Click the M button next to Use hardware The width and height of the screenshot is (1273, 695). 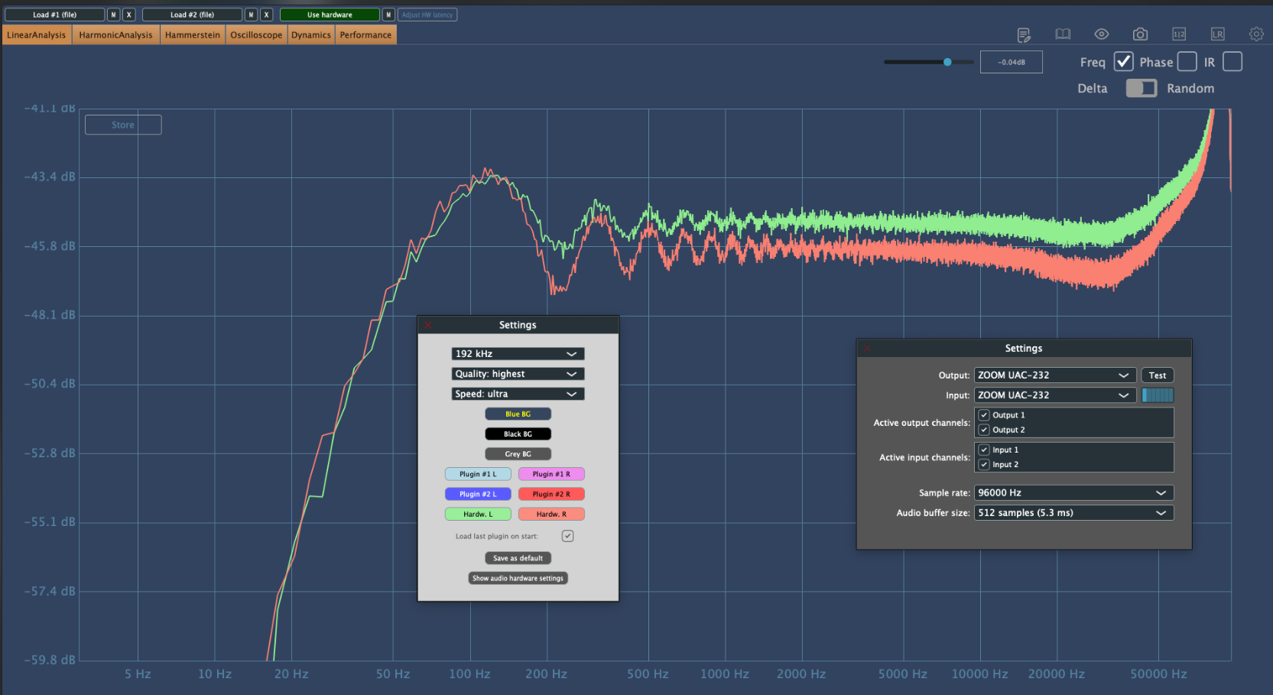click(388, 15)
